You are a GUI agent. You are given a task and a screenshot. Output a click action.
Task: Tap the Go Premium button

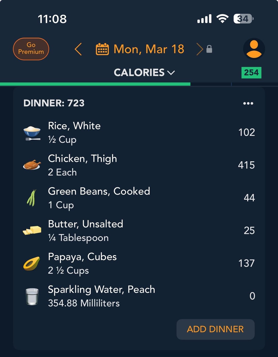[31, 49]
